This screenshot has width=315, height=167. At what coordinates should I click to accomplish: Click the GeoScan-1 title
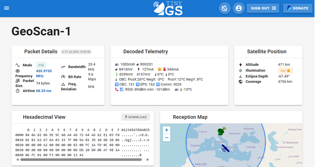pyautogui.click(x=41, y=31)
